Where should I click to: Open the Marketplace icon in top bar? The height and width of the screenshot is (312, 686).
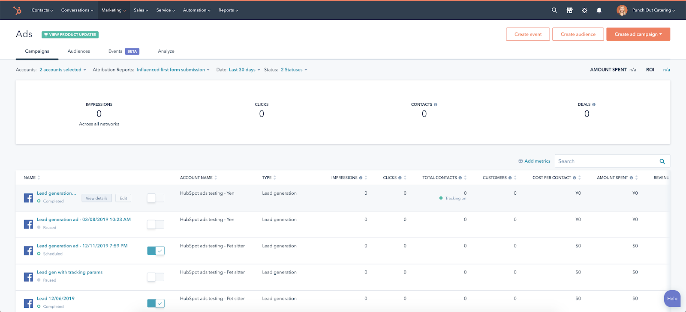click(x=569, y=10)
